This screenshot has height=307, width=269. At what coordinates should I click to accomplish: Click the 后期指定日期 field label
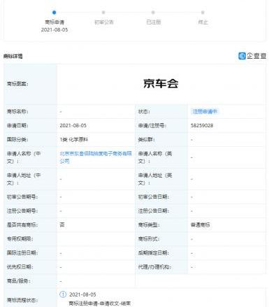pos(154,252)
